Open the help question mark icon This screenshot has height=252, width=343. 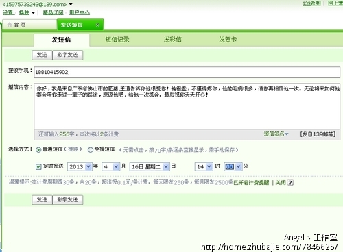(x=290, y=183)
